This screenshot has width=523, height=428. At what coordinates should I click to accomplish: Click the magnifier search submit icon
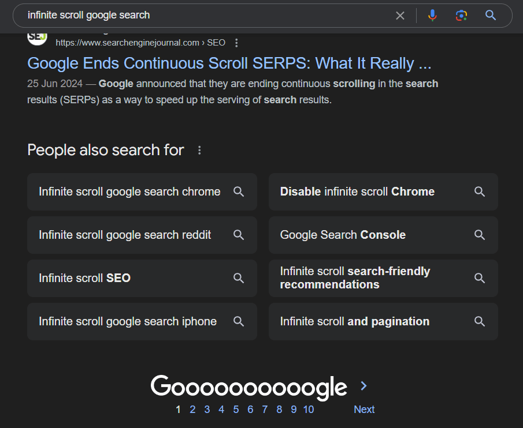(491, 16)
